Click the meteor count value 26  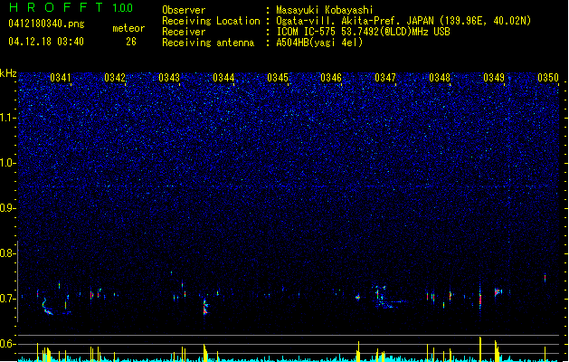(131, 42)
